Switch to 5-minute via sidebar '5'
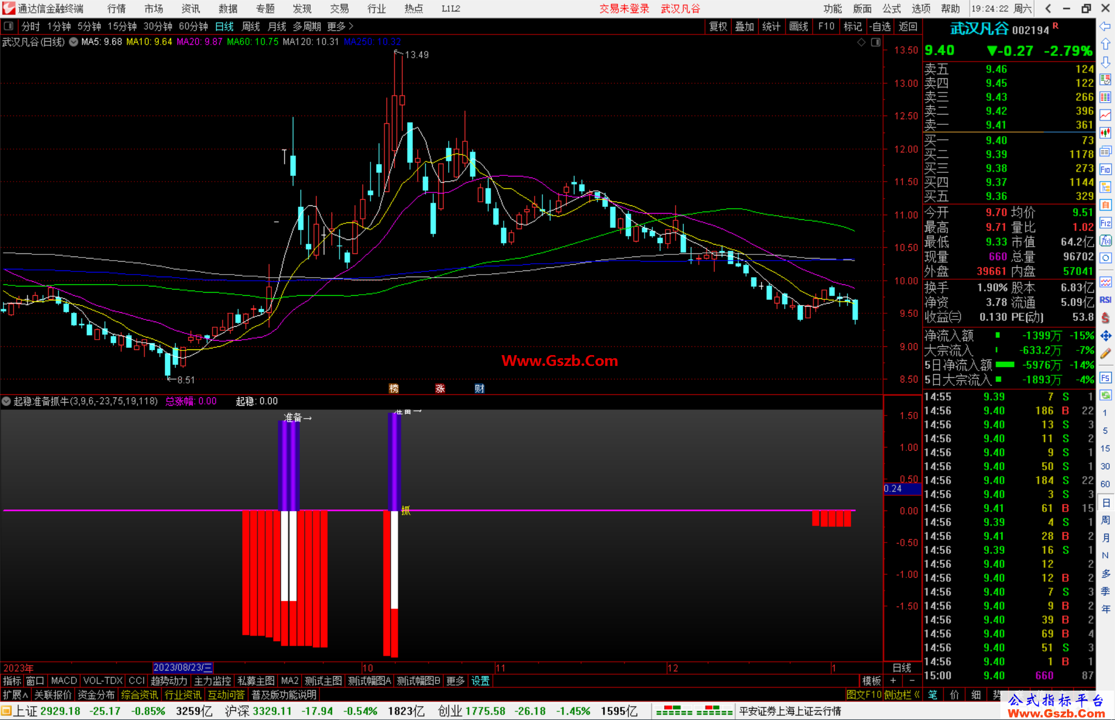The height and width of the screenshot is (720, 1115). click(x=1105, y=430)
